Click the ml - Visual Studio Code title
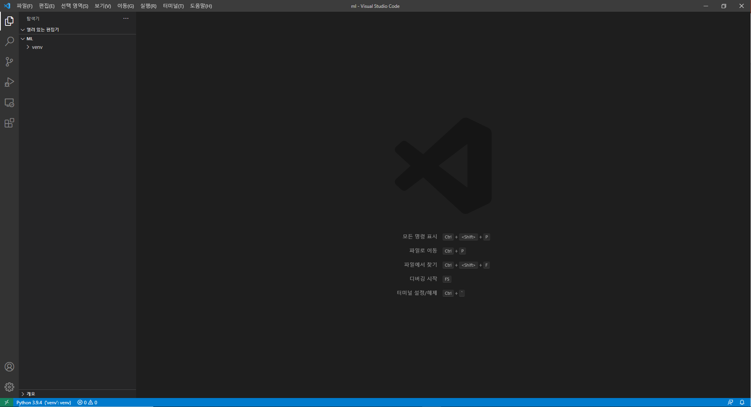This screenshot has height=407, width=751. [x=375, y=6]
